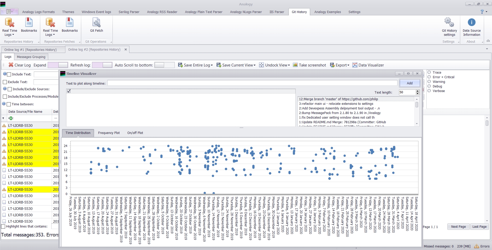Take a screenshot of the log
Viewport: 492px width, 250px height.
tap(309, 65)
